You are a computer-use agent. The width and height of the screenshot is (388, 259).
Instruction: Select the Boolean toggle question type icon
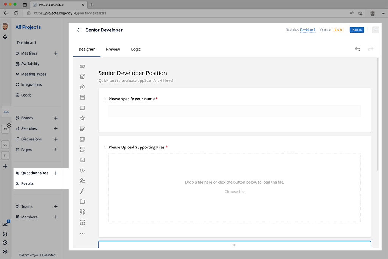point(82,150)
